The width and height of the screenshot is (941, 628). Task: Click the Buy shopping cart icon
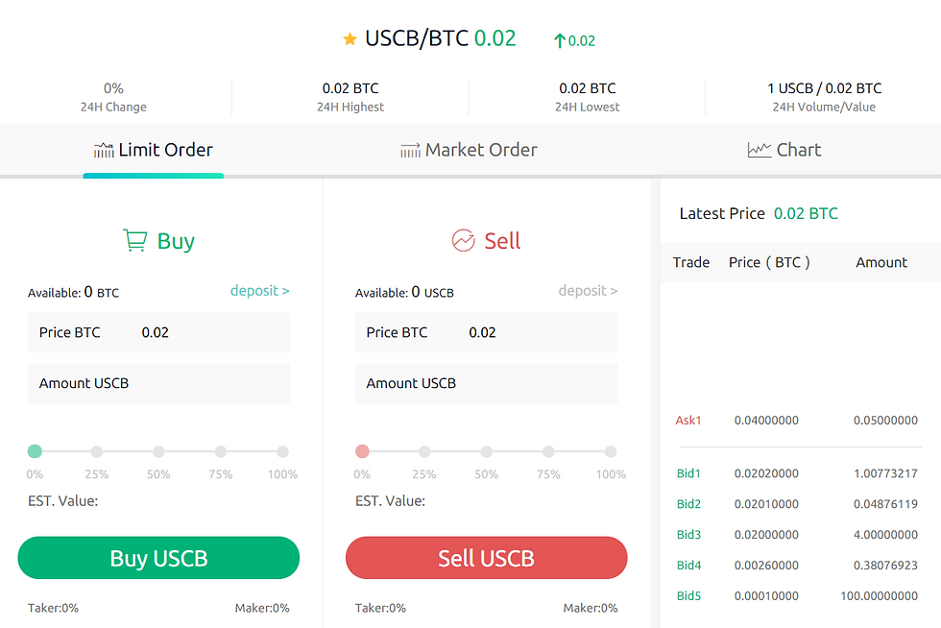[134, 241]
